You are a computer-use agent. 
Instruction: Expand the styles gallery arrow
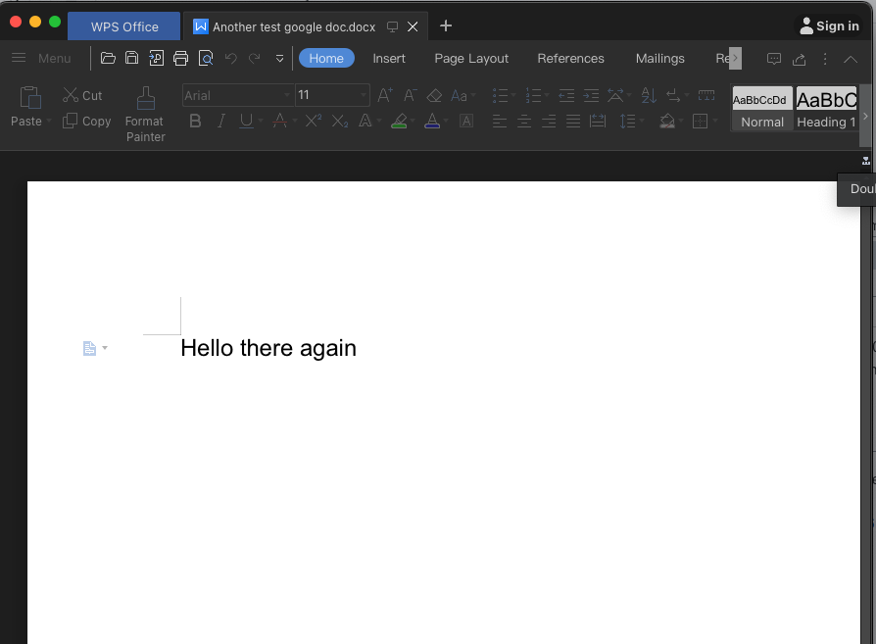(865, 117)
